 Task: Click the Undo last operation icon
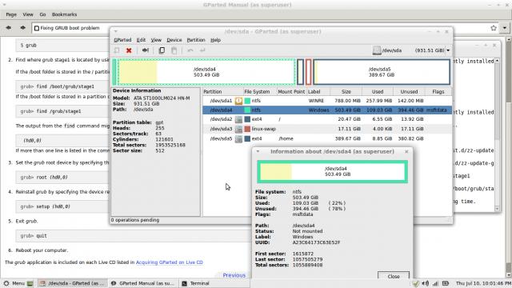(x=190, y=50)
